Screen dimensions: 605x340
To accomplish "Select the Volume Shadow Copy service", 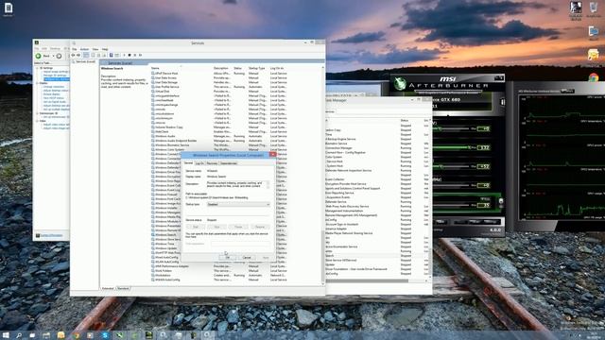I will 218,127.
